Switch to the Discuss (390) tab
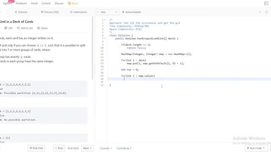 tap(50, 12)
